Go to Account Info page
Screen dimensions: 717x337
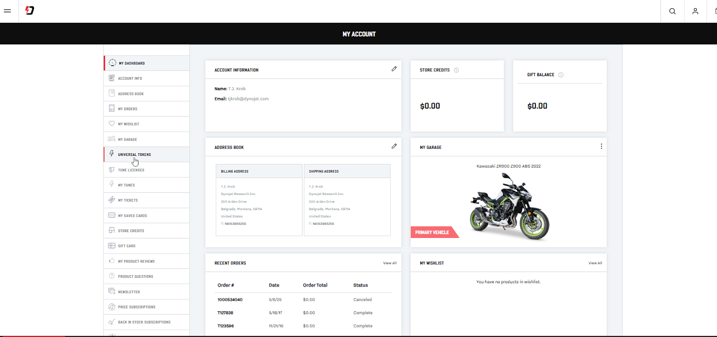[147, 78]
